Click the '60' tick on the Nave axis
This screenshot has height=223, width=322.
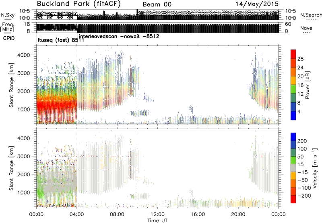[288, 24]
